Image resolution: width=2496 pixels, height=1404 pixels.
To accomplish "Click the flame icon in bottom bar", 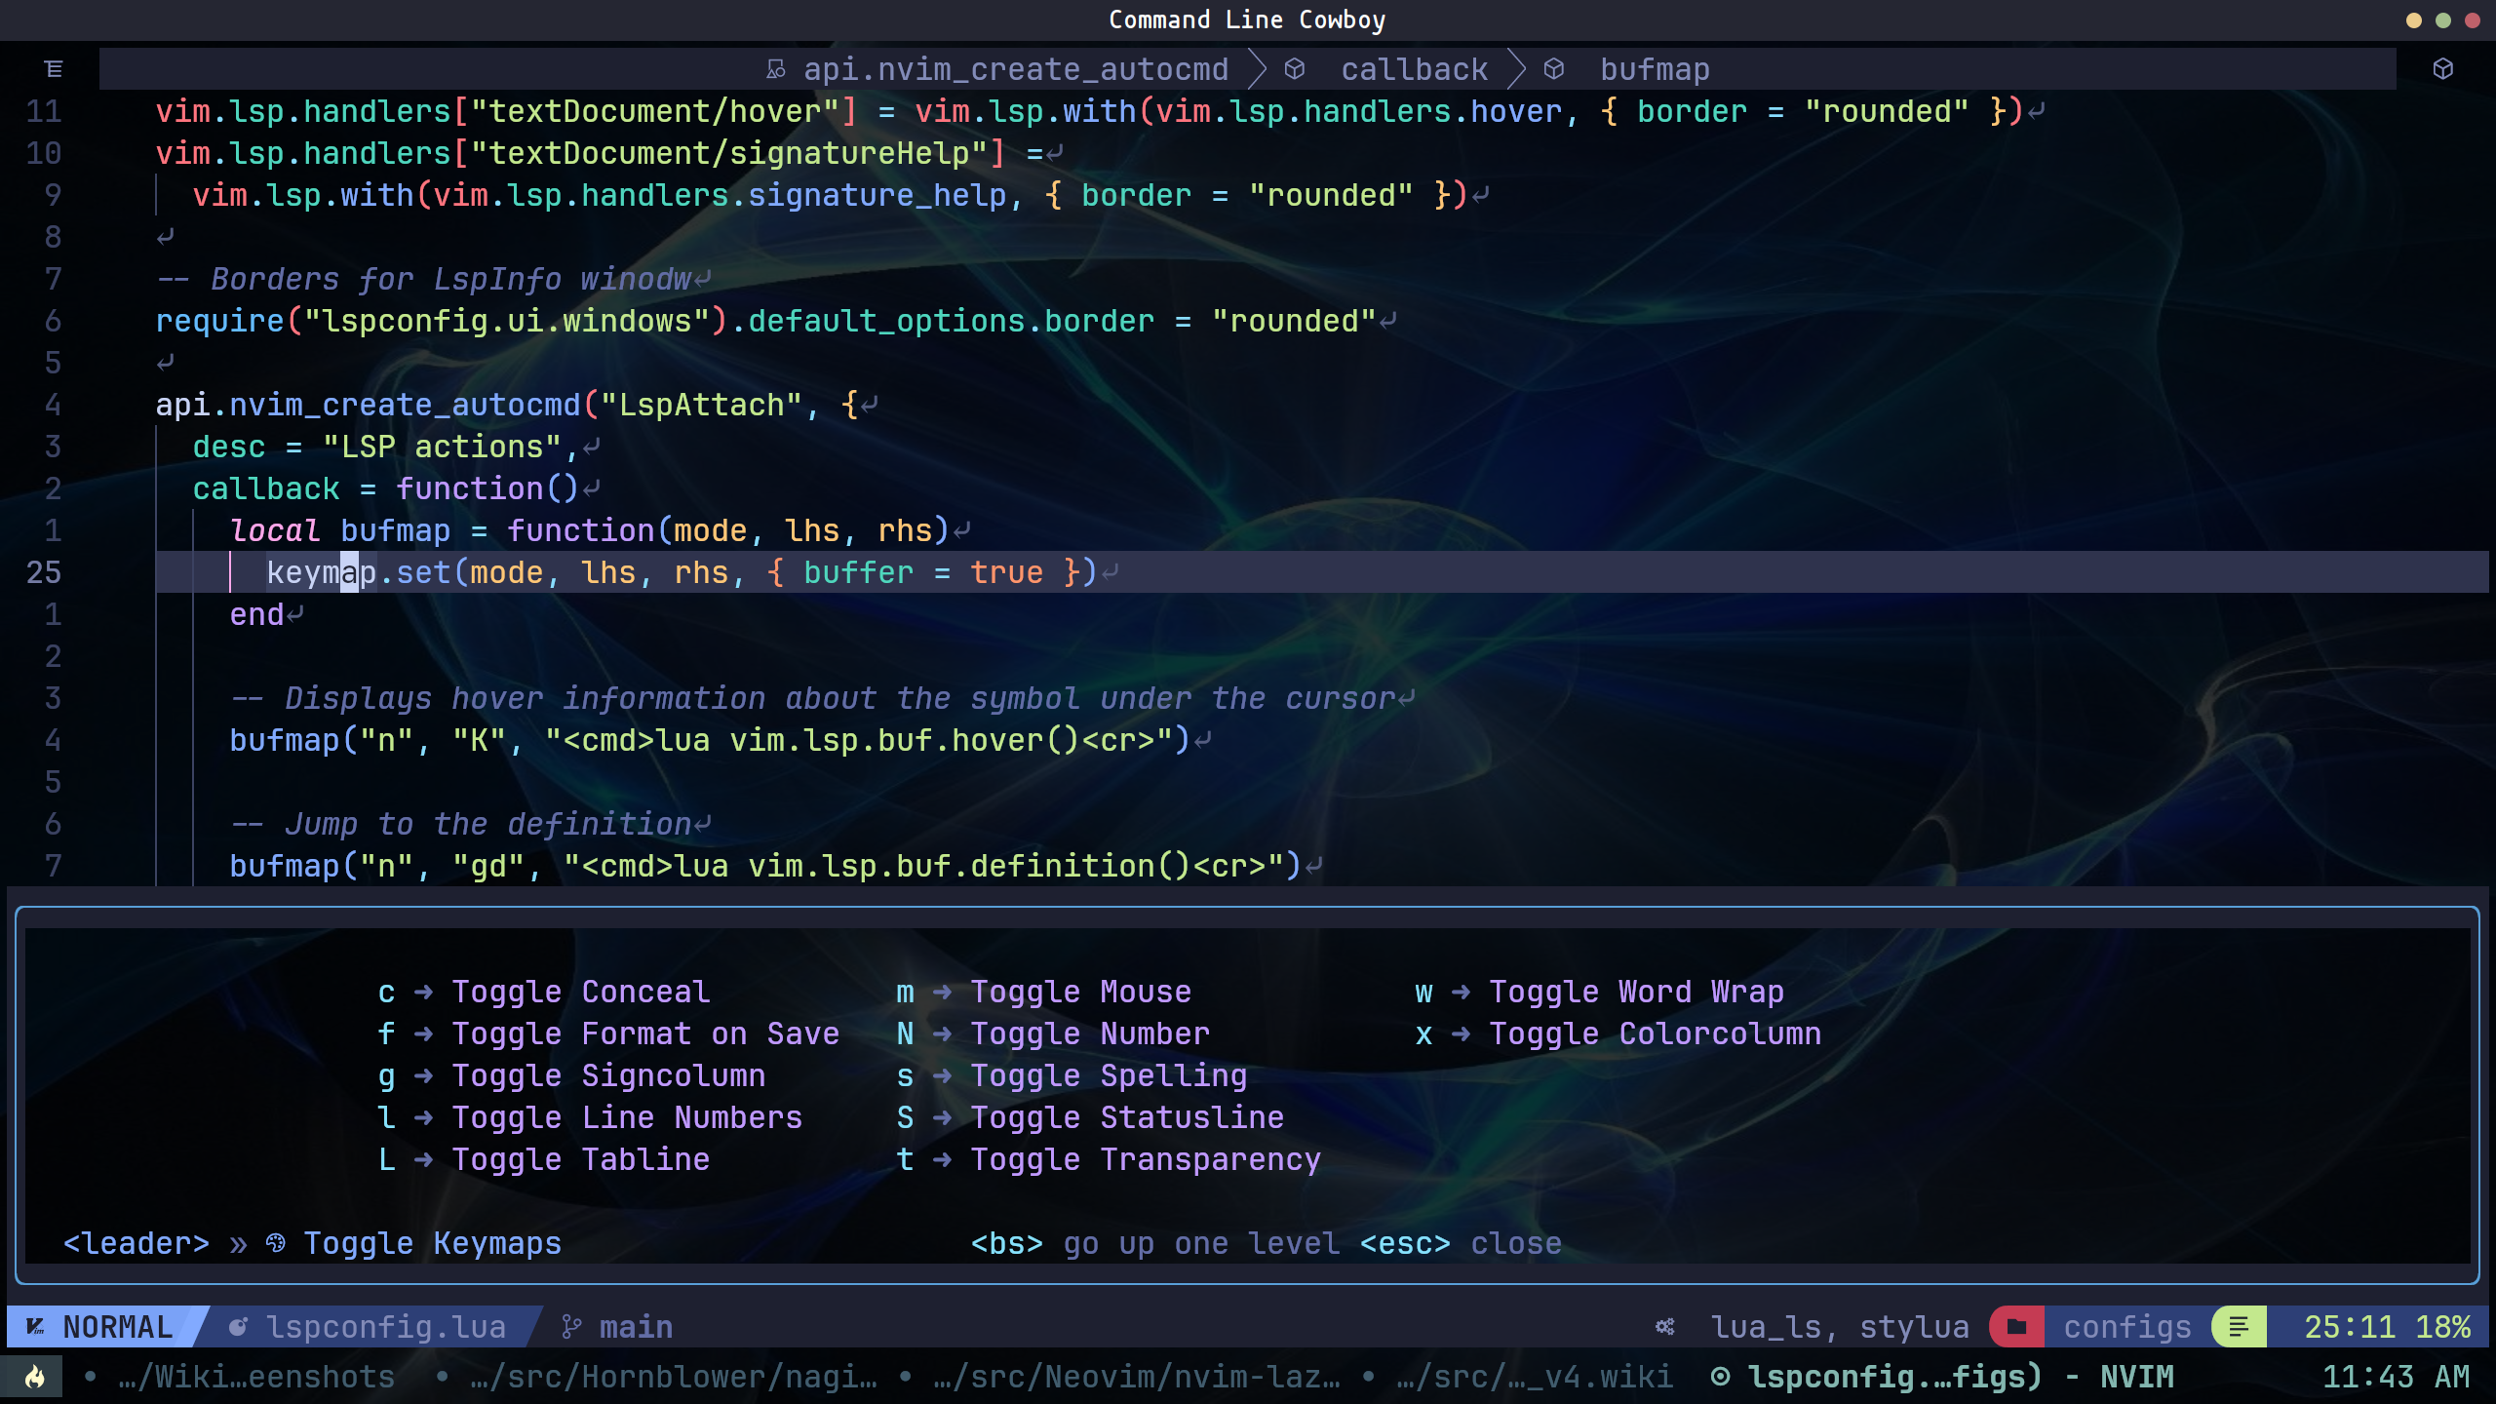I will (x=35, y=1377).
